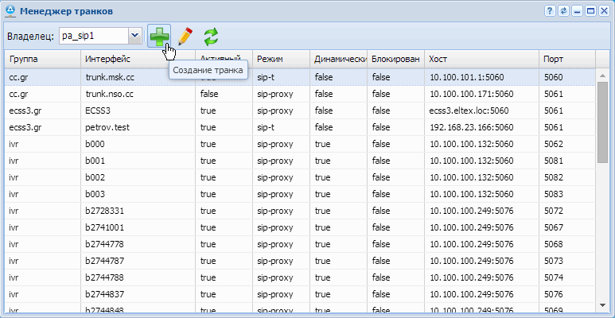
Task: Click the pencil edit trunk icon
Action: 185,37
